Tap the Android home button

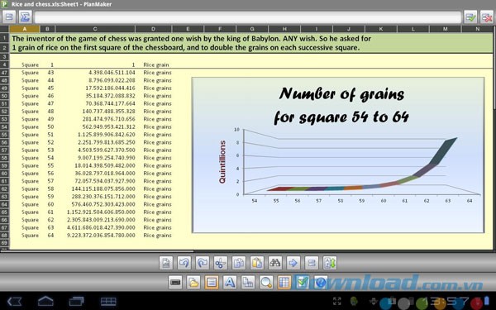pos(45,301)
